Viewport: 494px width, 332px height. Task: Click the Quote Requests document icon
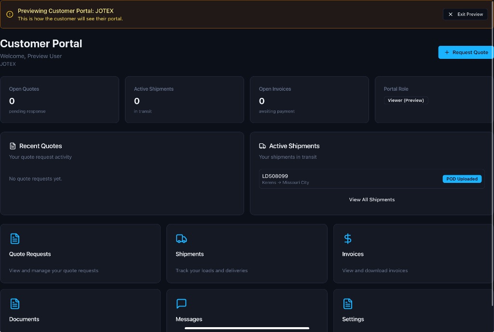15,238
